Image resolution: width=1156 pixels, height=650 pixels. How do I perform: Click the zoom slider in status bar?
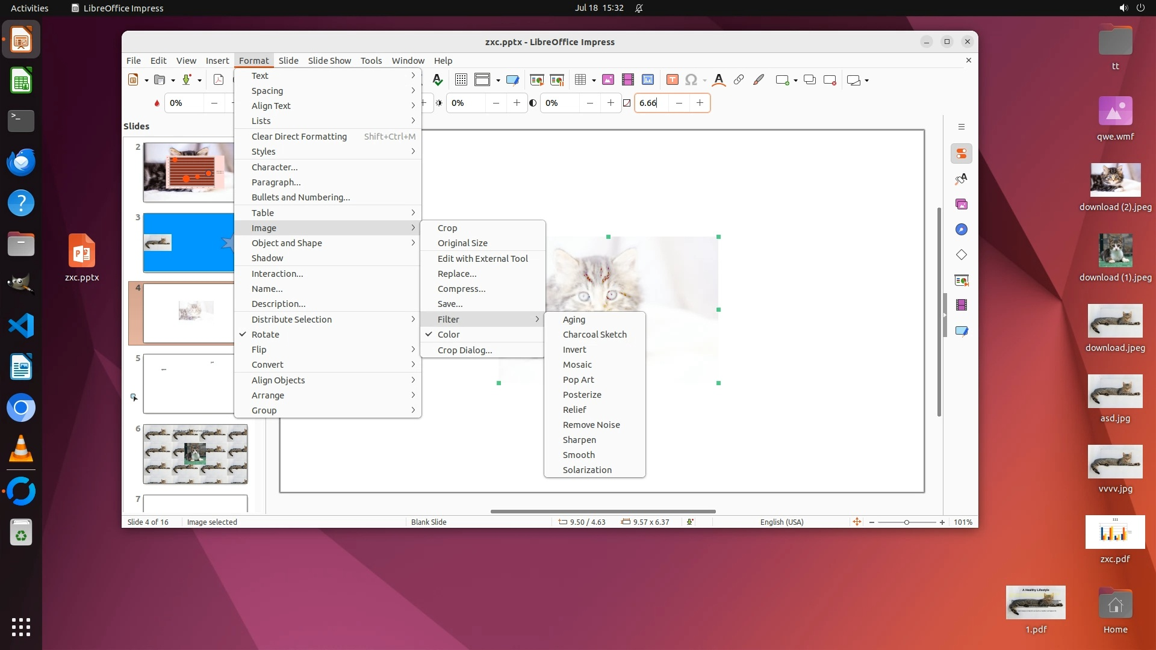[906, 522]
